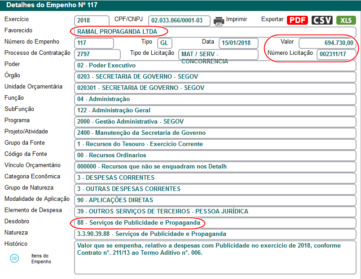The image size is (361, 279).
Task: Click the Desdobro label
Action: [x=17, y=221]
